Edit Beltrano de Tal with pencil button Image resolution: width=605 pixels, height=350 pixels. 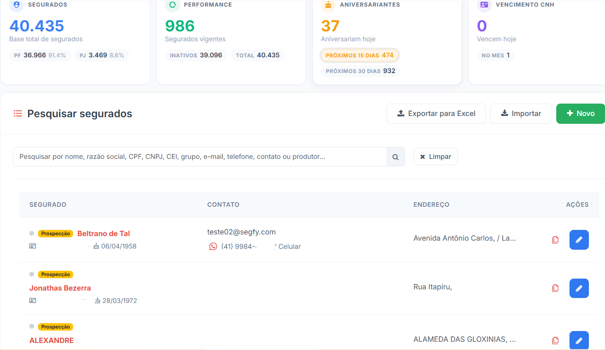point(579,240)
